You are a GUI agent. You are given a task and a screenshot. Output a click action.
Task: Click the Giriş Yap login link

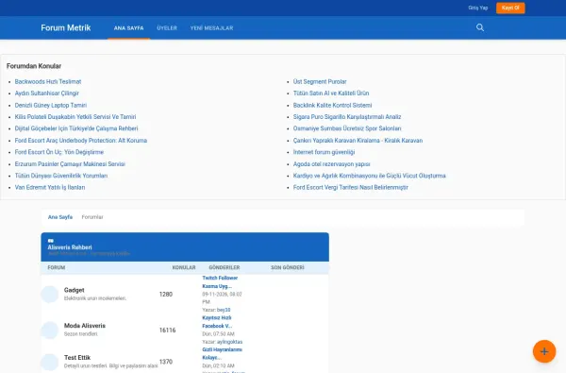click(x=478, y=8)
